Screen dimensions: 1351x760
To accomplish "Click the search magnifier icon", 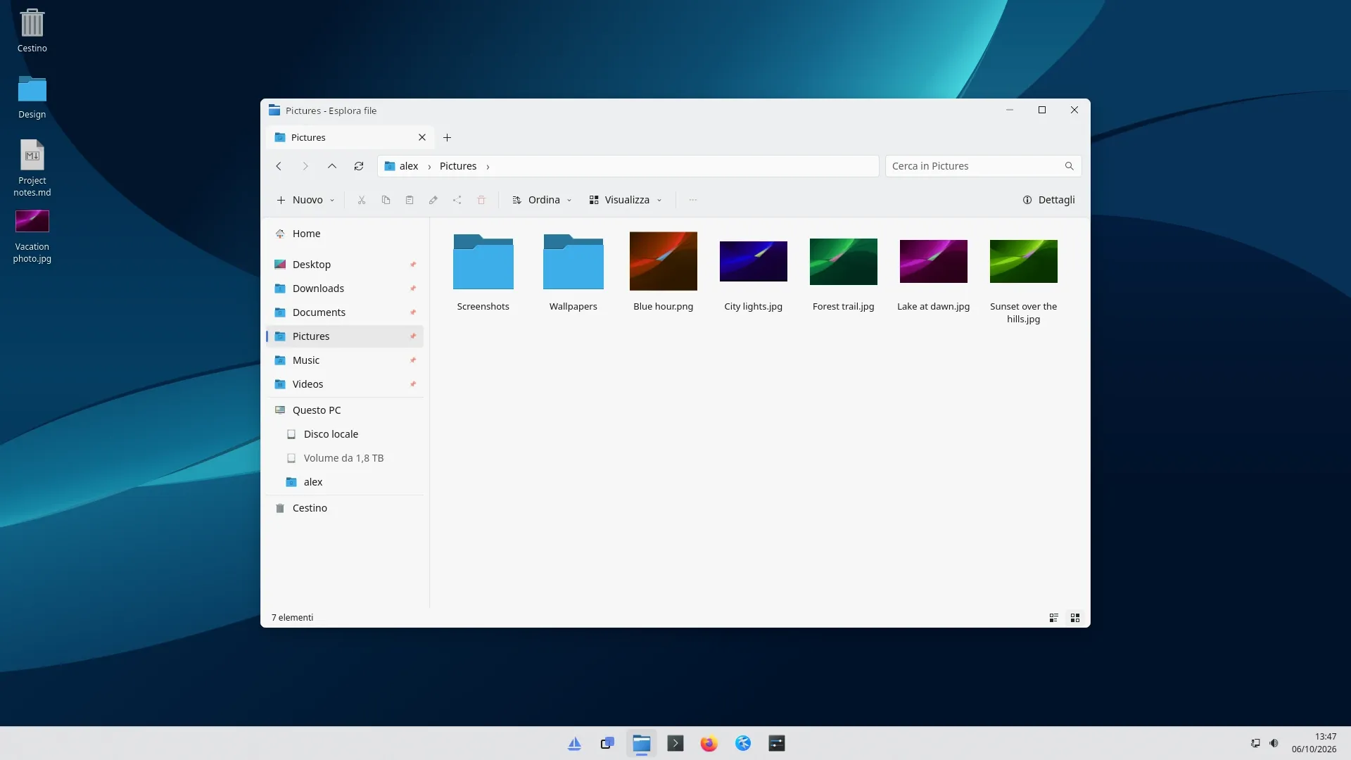I will 1070,166.
